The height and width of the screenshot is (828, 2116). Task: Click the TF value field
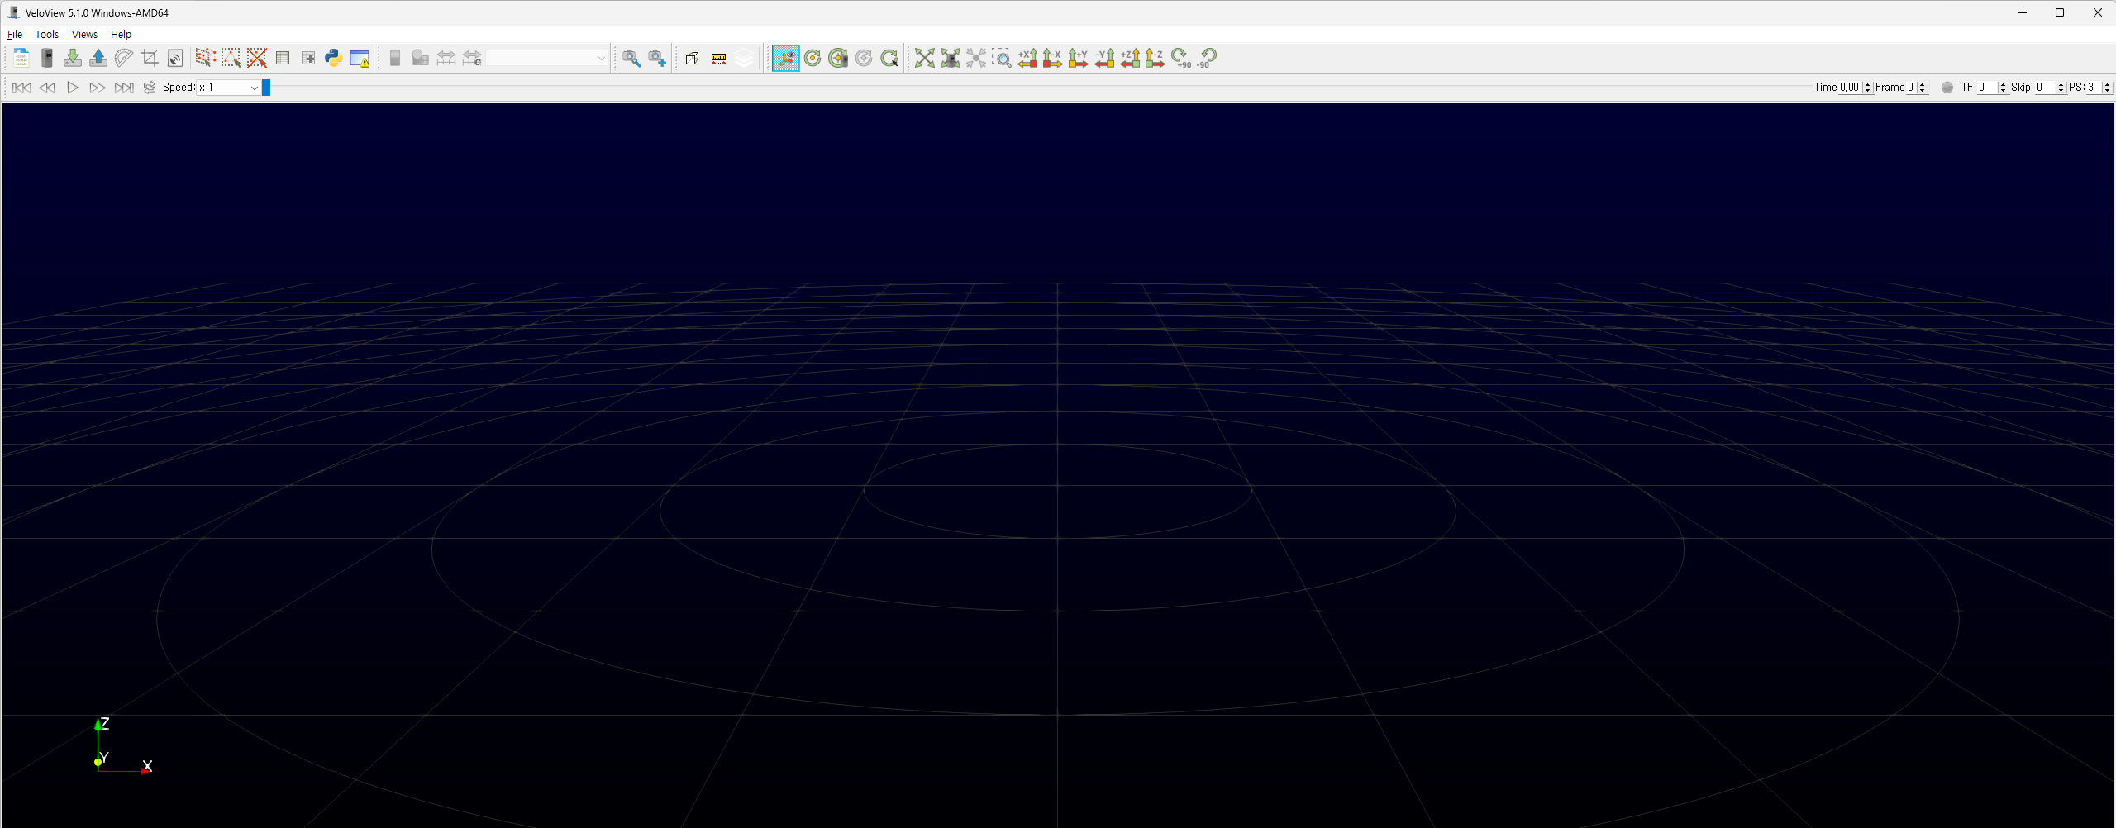[1987, 88]
